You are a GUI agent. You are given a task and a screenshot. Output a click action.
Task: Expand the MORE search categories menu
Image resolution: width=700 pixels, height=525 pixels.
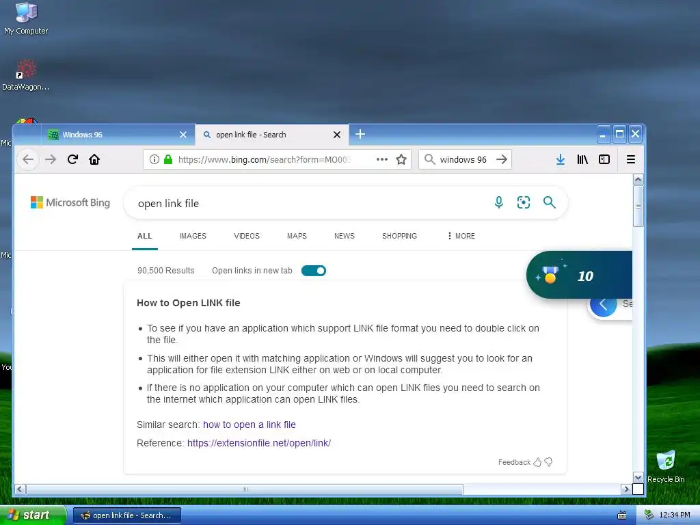(x=461, y=236)
